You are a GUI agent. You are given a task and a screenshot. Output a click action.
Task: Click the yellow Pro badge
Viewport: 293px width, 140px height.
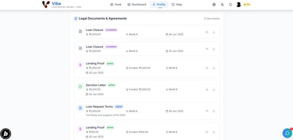click(x=247, y=4)
